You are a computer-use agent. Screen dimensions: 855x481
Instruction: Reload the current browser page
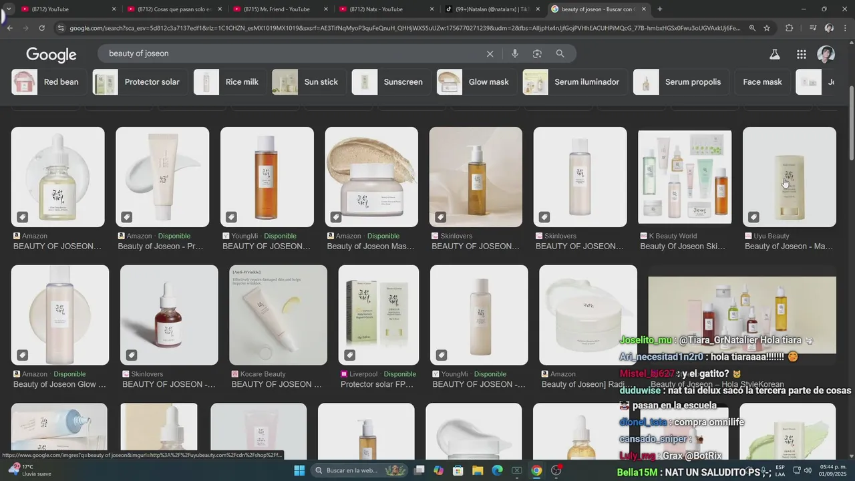click(41, 28)
